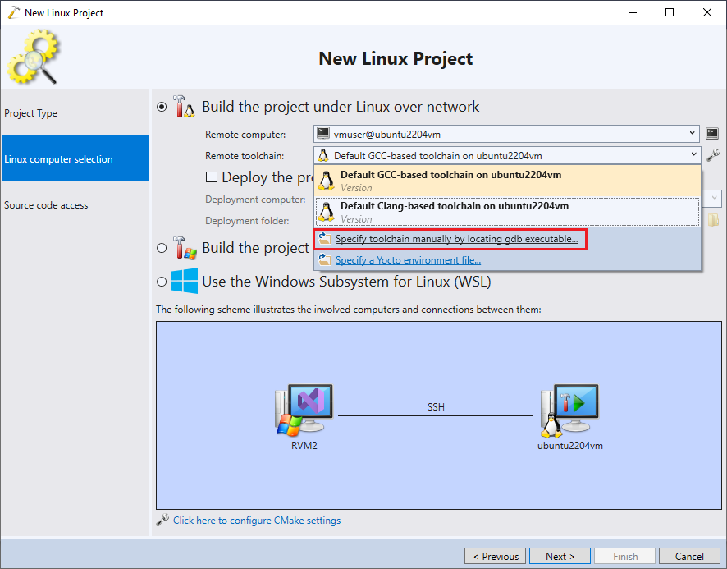Click Specify toolchain manually by locating gdb executable
Image resolution: width=727 pixels, height=569 pixels.
(456, 239)
